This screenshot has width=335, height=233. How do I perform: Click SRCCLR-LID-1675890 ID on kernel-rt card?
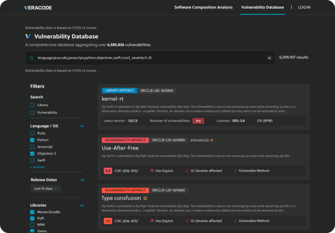pos(156,91)
